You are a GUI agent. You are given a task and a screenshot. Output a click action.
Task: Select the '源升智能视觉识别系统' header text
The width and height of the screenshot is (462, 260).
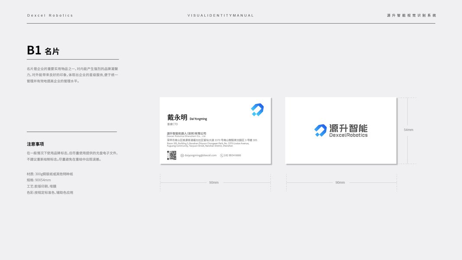pos(411,15)
